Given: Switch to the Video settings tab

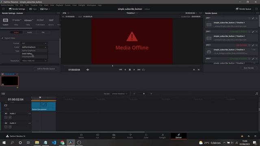Looking at the screenshot, I should coord(16,32).
